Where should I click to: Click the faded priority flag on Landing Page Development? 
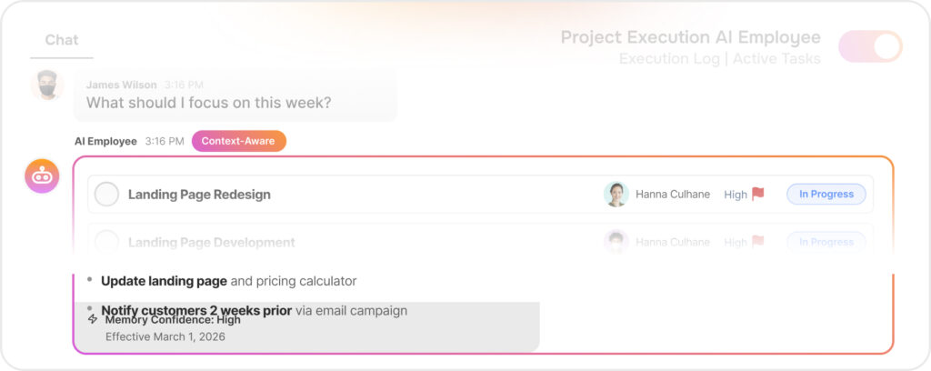click(x=758, y=242)
